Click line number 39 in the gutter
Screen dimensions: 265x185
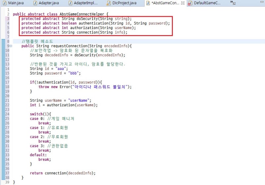click(x=7, y=182)
